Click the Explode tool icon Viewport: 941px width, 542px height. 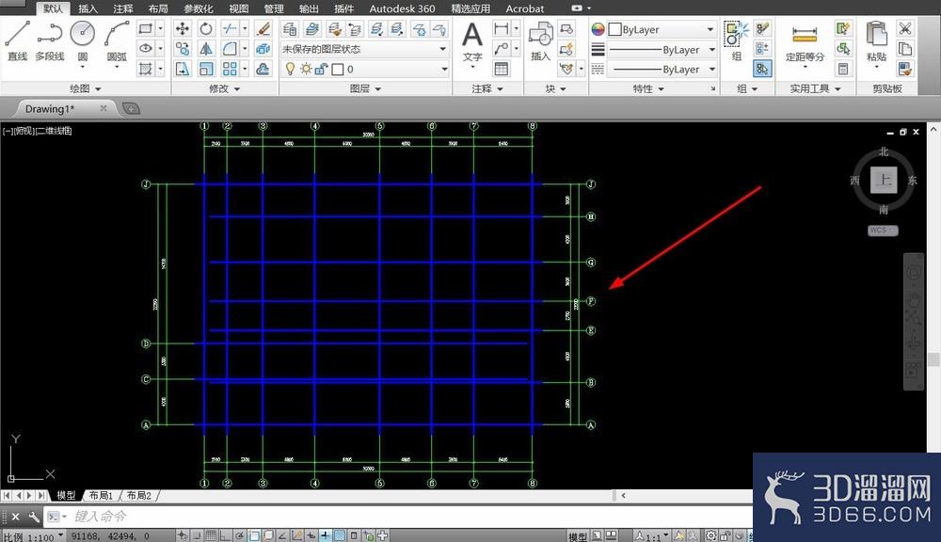(263, 49)
